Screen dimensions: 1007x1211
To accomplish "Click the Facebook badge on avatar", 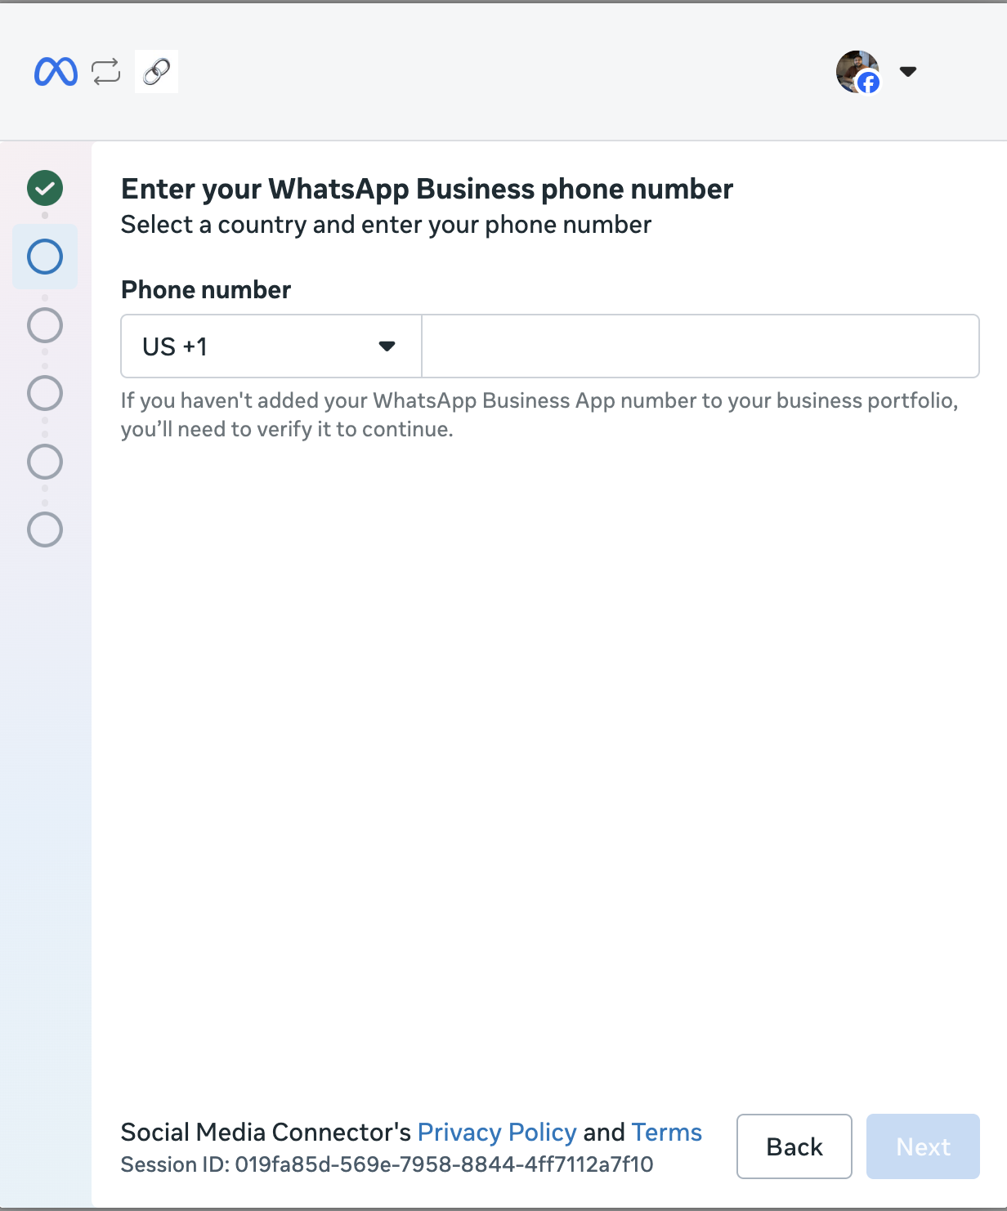I will click(x=869, y=83).
